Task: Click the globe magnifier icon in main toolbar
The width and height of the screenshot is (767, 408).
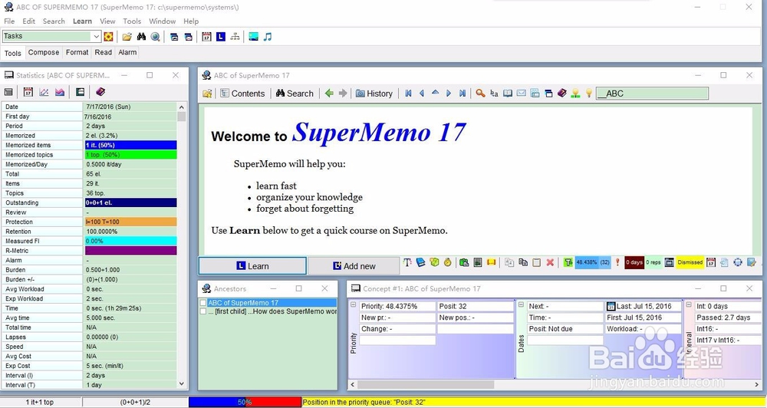Action: click(x=156, y=37)
